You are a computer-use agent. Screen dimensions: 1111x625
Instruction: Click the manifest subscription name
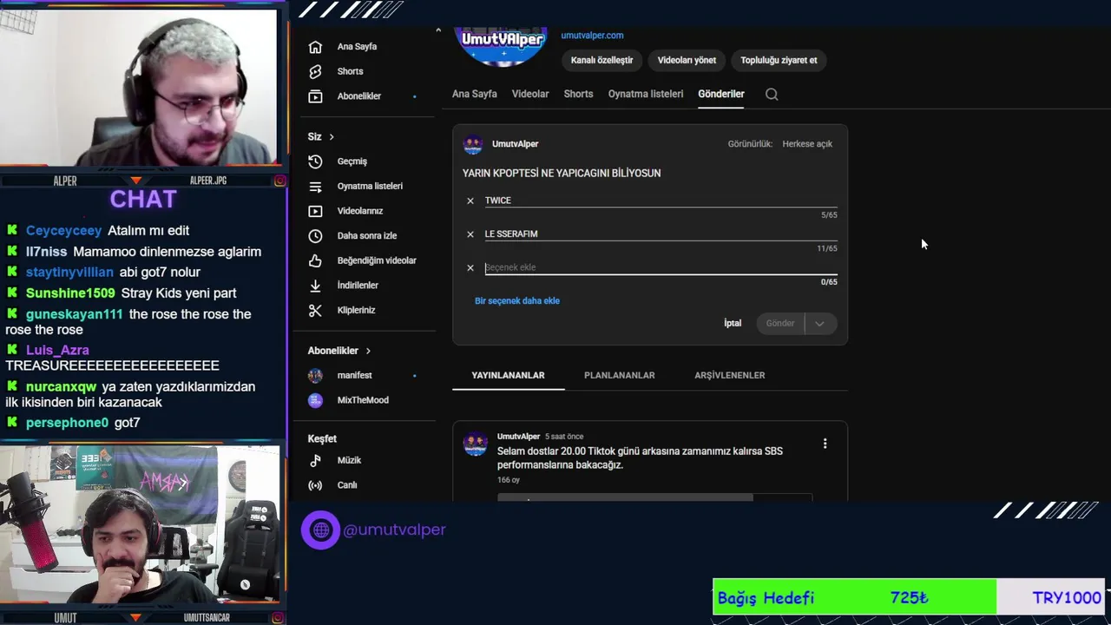coord(354,375)
